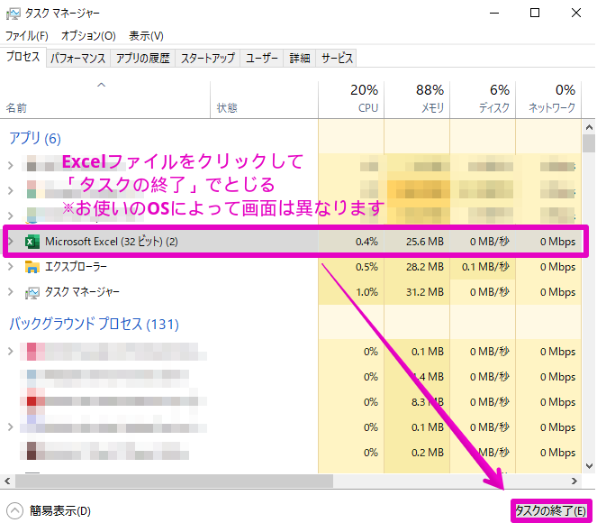Expand the エクスプローラー process row
The height and width of the screenshot is (532, 597).
click(x=11, y=267)
